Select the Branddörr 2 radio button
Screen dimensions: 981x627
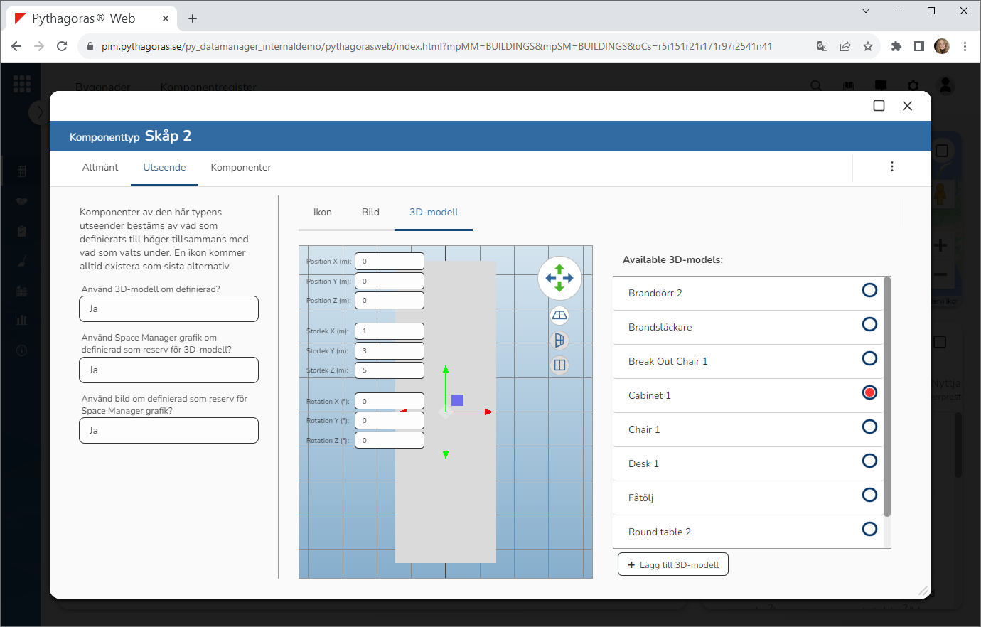pyautogui.click(x=869, y=290)
